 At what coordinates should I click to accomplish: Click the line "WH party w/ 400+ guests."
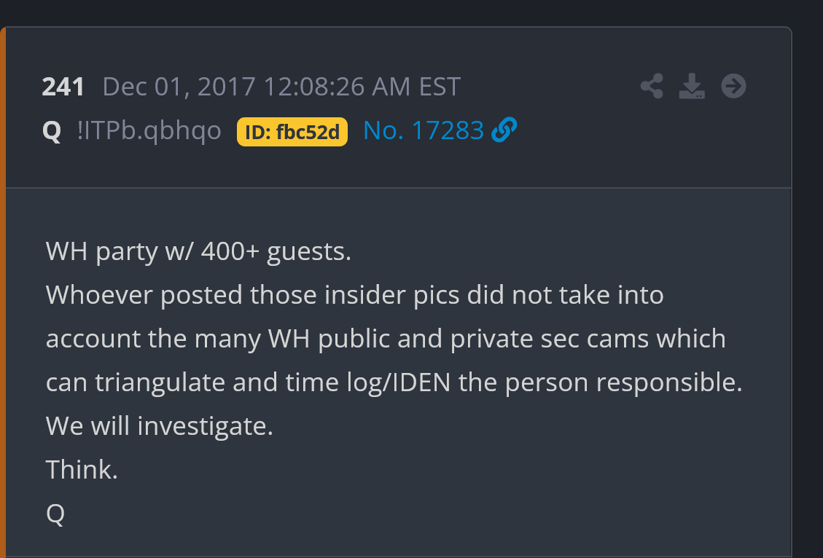click(198, 251)
